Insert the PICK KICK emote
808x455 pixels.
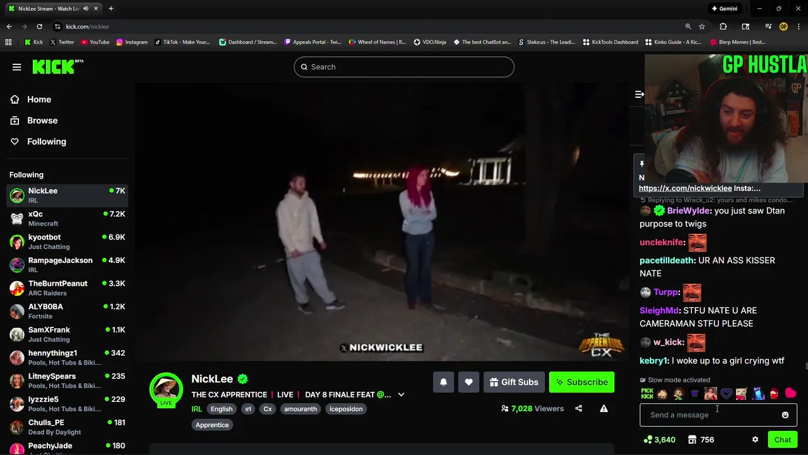(647, 394)
